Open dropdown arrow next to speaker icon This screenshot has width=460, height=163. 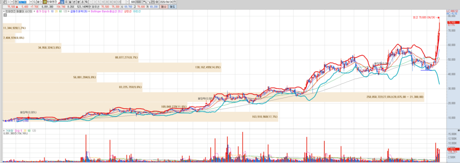[x=41, y=2]
